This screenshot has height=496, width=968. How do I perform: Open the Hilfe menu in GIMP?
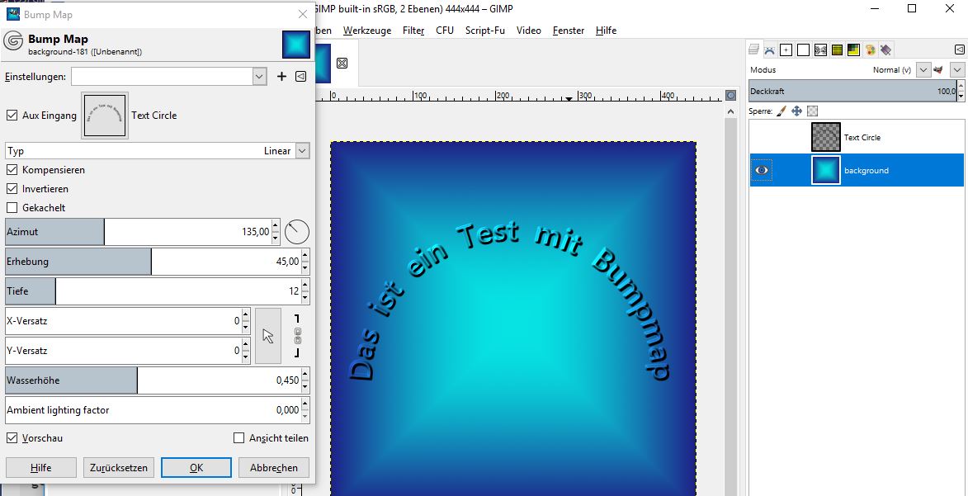tap(607, 31)
